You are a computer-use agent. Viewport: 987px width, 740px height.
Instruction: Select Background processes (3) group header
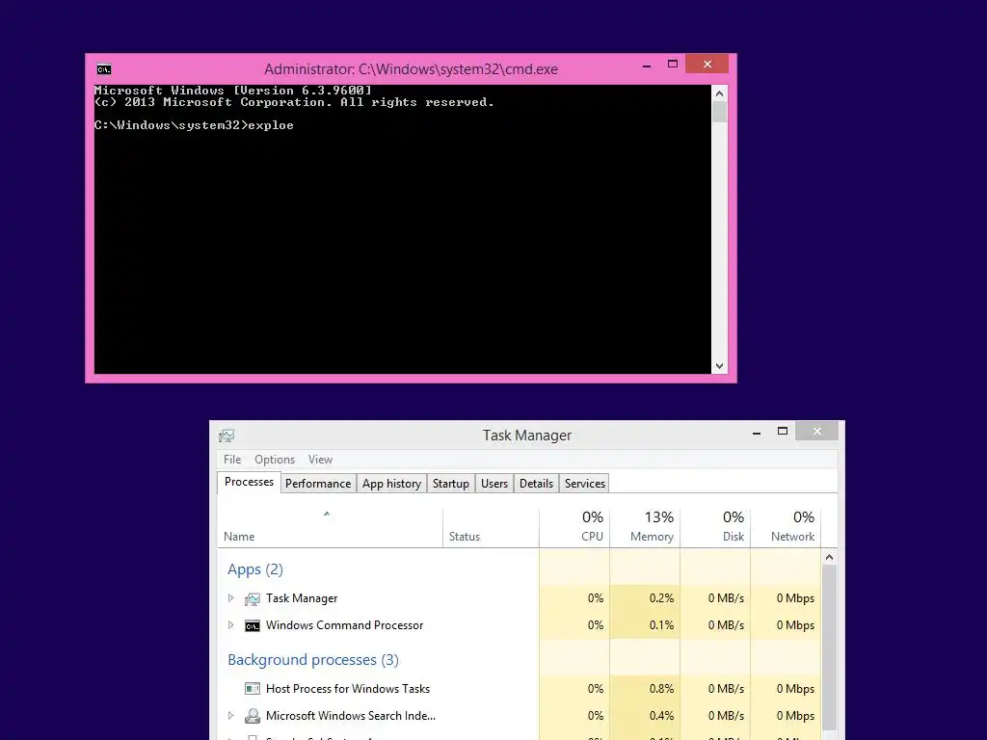point(313,660)
